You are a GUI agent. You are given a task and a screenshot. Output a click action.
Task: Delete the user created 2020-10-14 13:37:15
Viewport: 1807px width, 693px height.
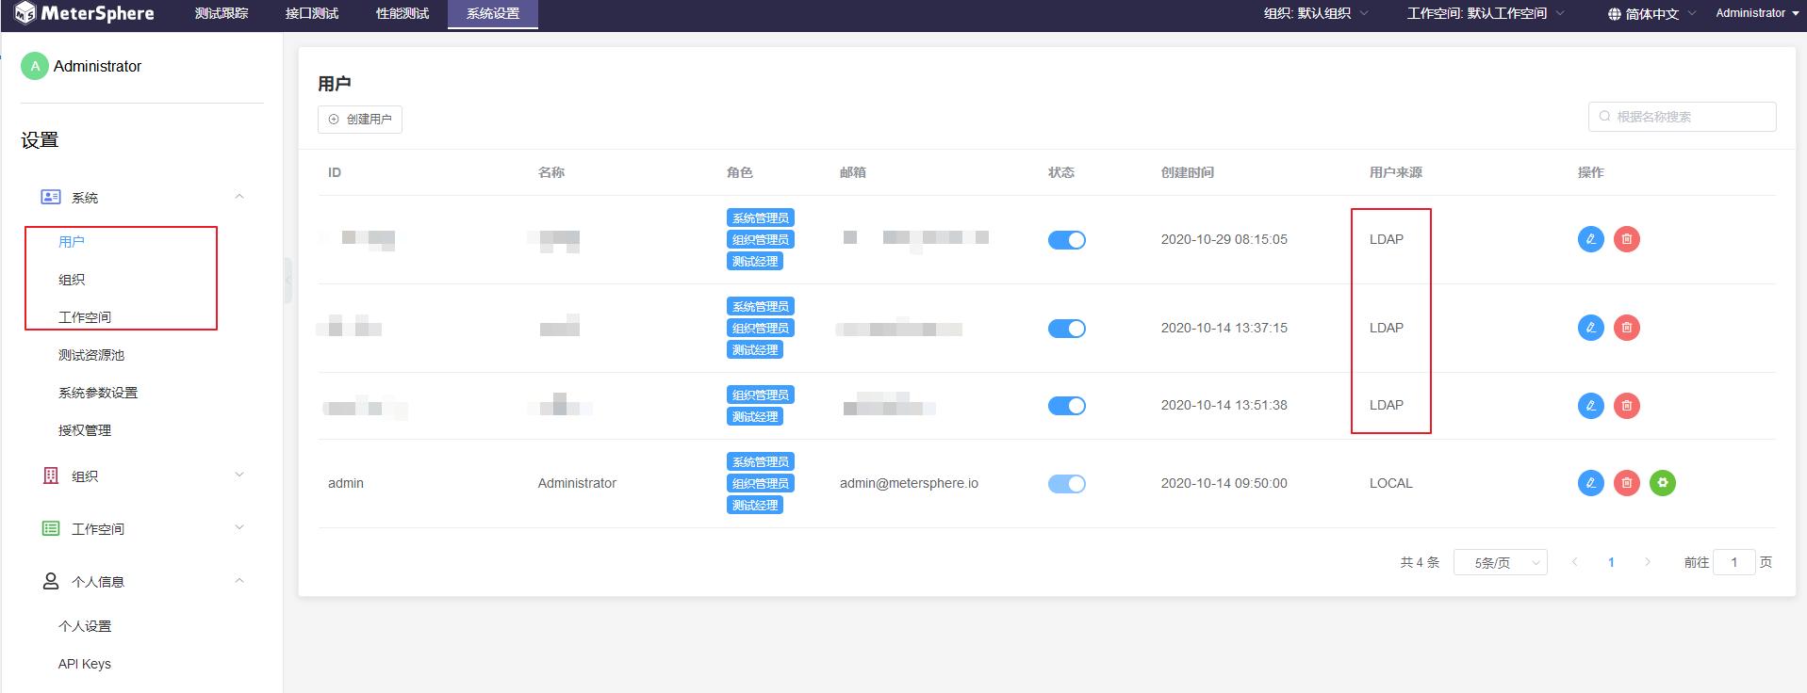click(x=1626, y=328)
